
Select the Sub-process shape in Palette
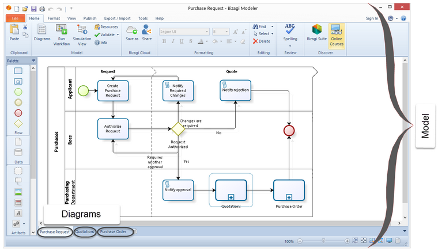[x=18, y=81]
